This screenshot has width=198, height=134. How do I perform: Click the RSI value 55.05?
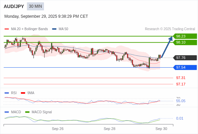[x=181, y=101]
